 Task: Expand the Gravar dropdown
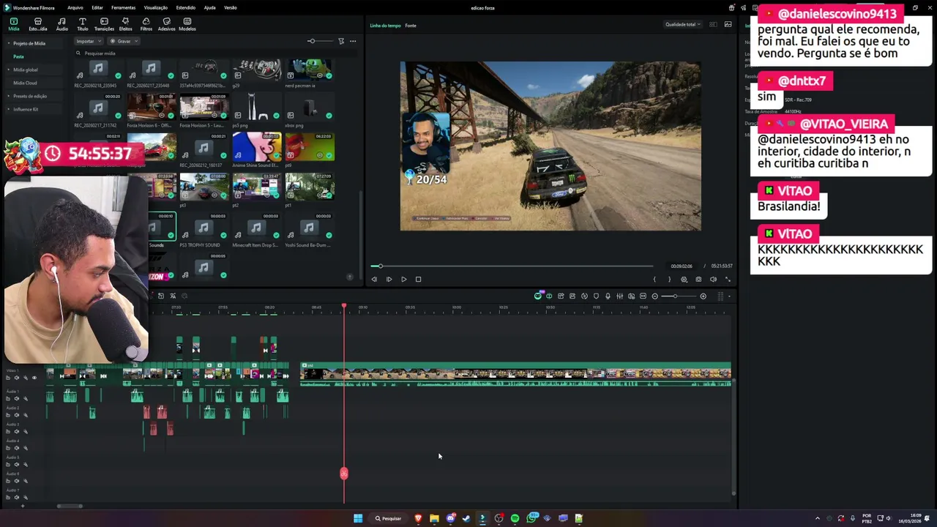pyautogui.click(x=124, y=41)
